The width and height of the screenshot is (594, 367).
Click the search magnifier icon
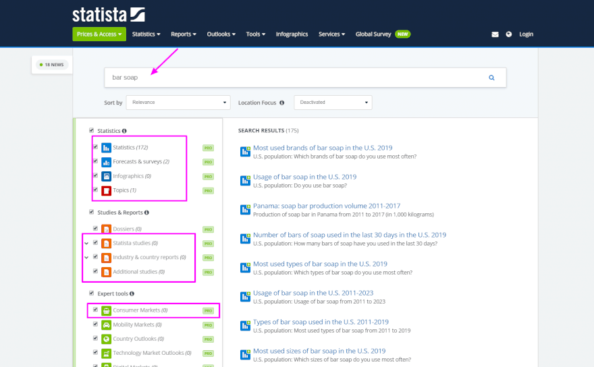point(491,78)
